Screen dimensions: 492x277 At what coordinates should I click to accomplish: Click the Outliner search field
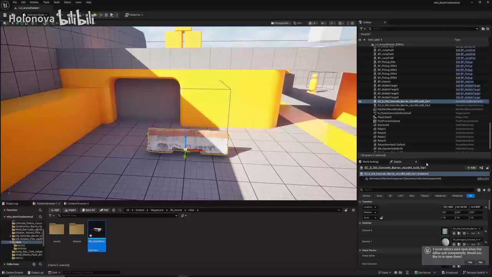click(x=423, y=28)
